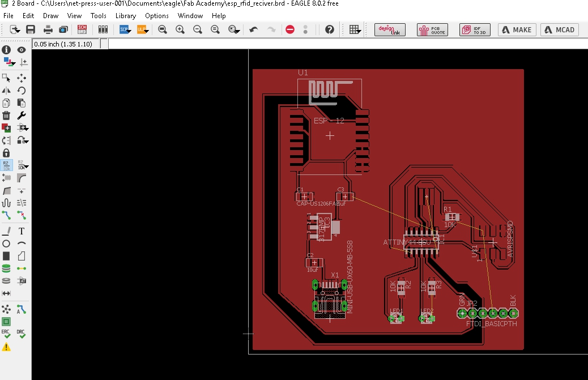Run the Ratsnest tool
The height and width of the screenshot is (380, 588).
(6, 309)
